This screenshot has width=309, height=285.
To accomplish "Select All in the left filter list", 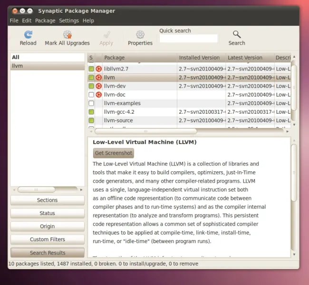I will pyautogui.click(x=47, y=57).
